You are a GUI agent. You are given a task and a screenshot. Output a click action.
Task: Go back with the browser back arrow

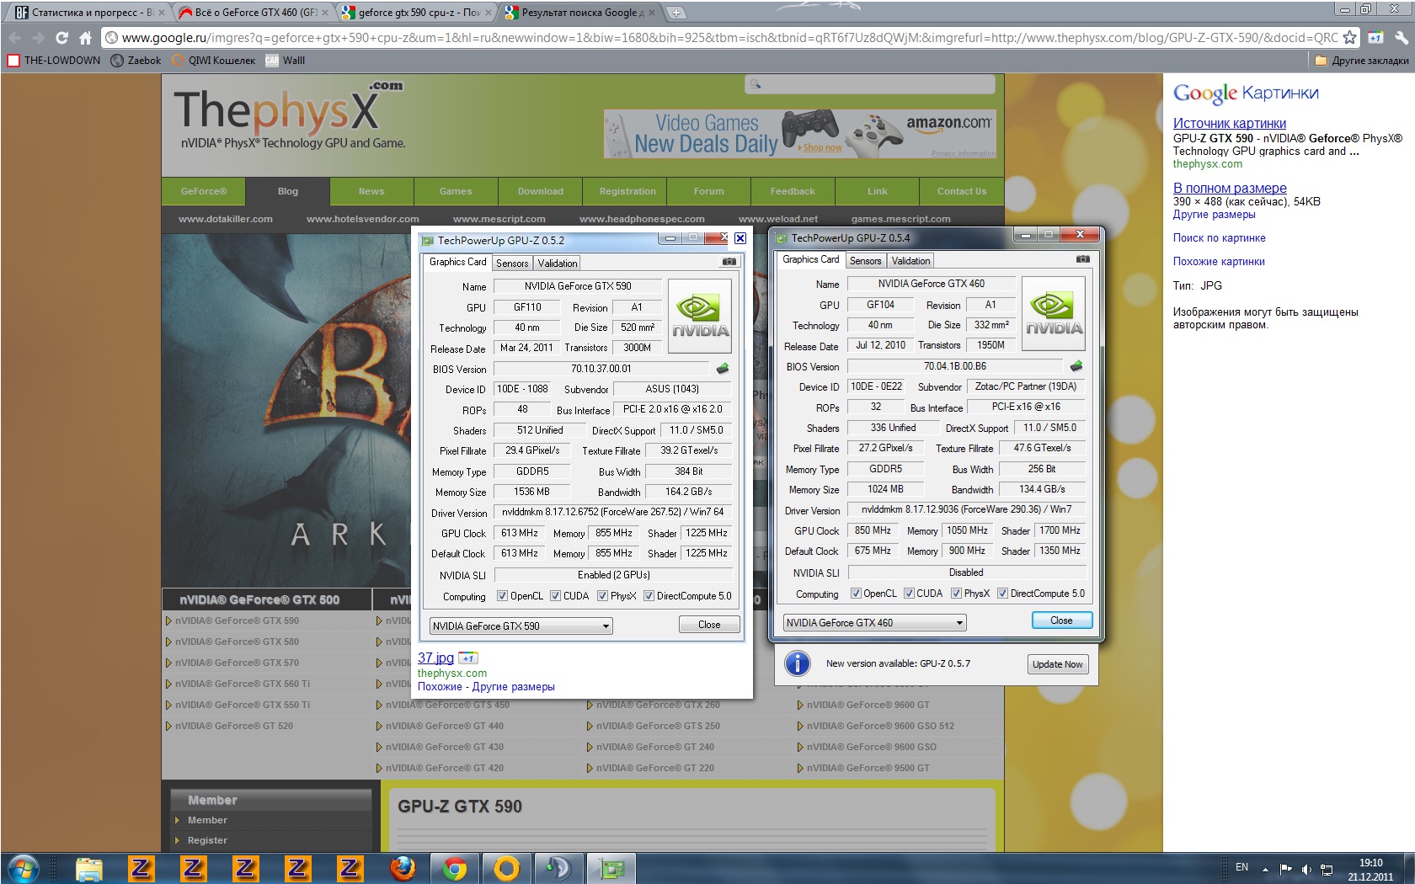(14, 38)
